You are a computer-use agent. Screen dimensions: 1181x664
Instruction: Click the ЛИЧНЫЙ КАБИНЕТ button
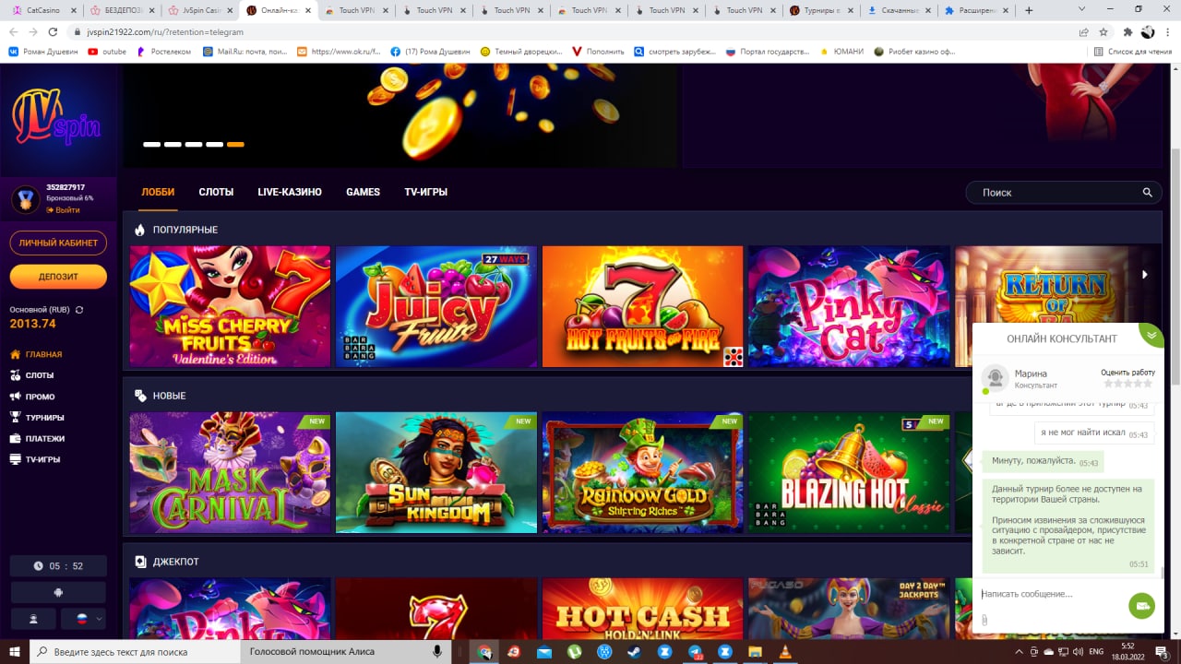(x=58, y=243)
